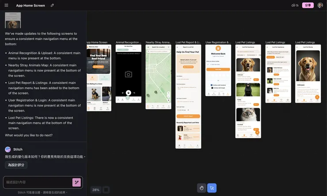This screenshot has height=196, width=327.
Task: Click the orange submit button in Lost Pet Report screen
Action: click(x=188, y=116)
